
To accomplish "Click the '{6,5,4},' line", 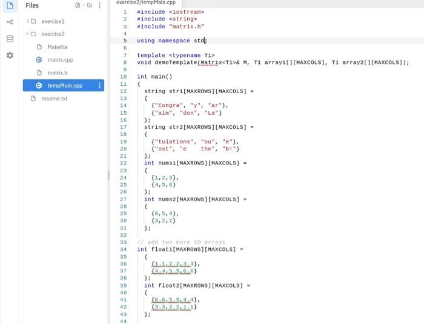I will pyautogui.click(x=165, y=213).
